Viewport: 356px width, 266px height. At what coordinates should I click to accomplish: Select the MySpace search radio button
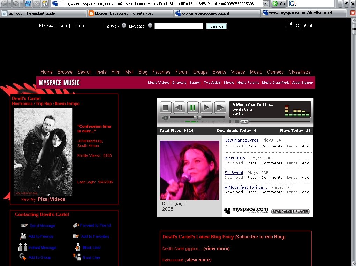(x=150, y=25)
